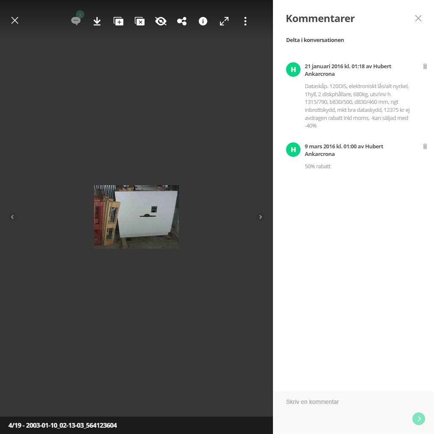Screen dimensions: 434x434
Task: Go to the previous photo
Action: [12, 217]
